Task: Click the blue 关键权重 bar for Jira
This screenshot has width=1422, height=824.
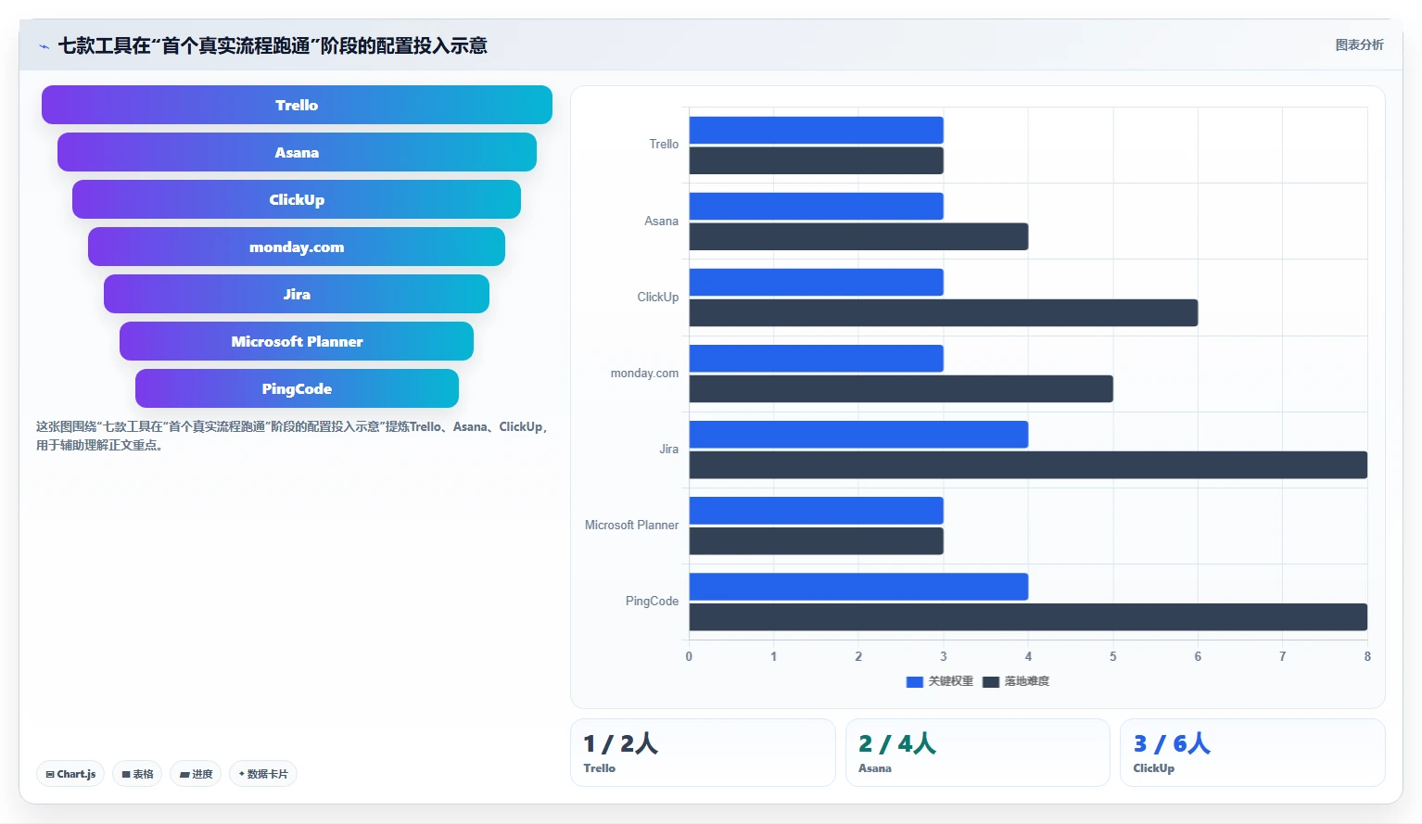Action: (x=858, y=434)
